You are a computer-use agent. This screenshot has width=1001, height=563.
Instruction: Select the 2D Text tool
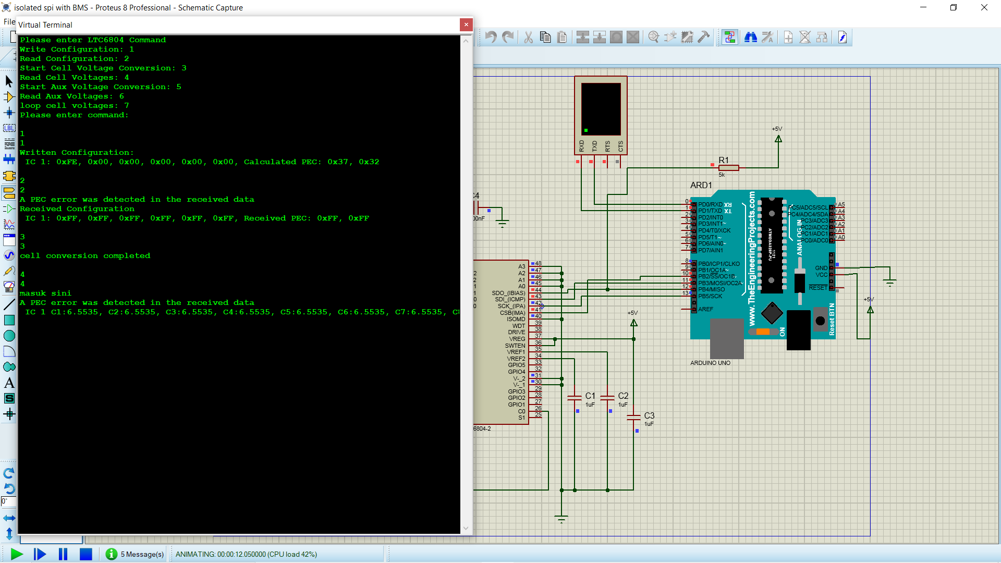9,383
